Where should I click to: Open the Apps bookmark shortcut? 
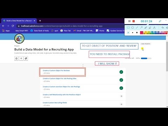6,31
